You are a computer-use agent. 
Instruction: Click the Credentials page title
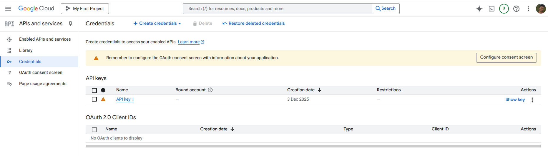100,24
